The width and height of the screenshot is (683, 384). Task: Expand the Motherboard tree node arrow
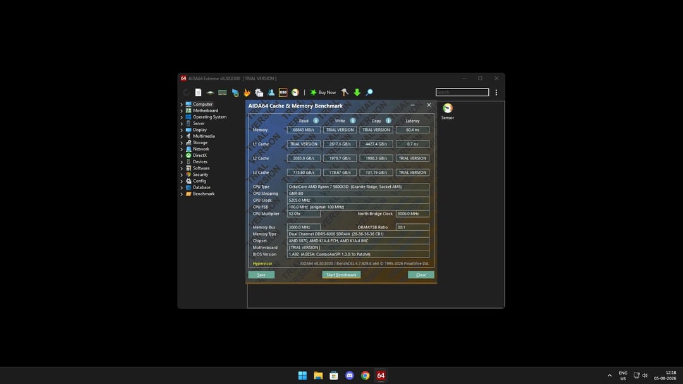(x=182, y=111)
